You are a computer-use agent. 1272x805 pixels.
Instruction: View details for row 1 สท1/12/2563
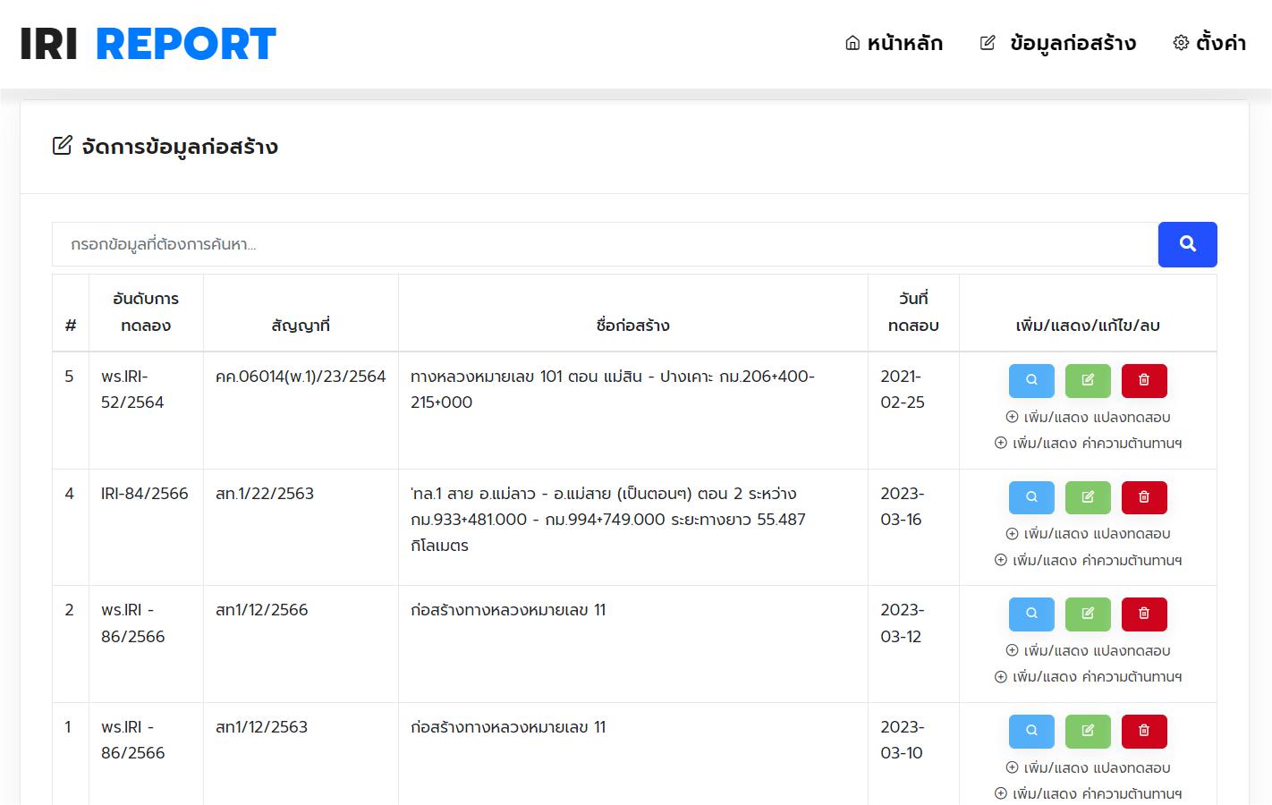[1031, 731]
